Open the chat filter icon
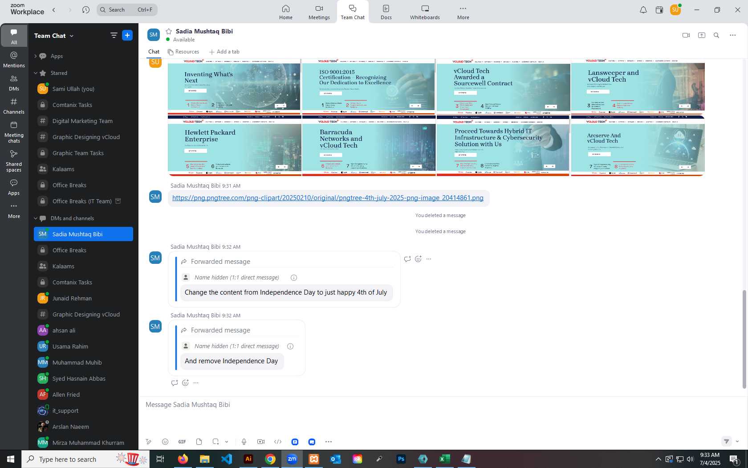 pos(114,35)
